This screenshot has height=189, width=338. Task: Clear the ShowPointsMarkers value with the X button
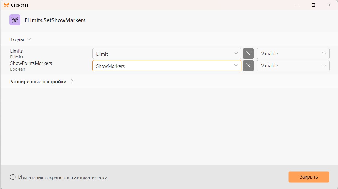(248, 66)
